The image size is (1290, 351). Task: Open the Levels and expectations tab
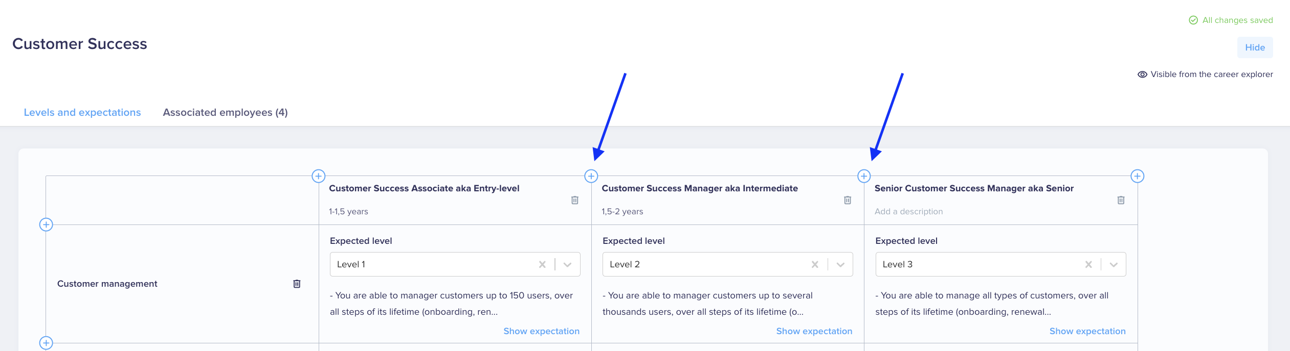tap(82, 112)
